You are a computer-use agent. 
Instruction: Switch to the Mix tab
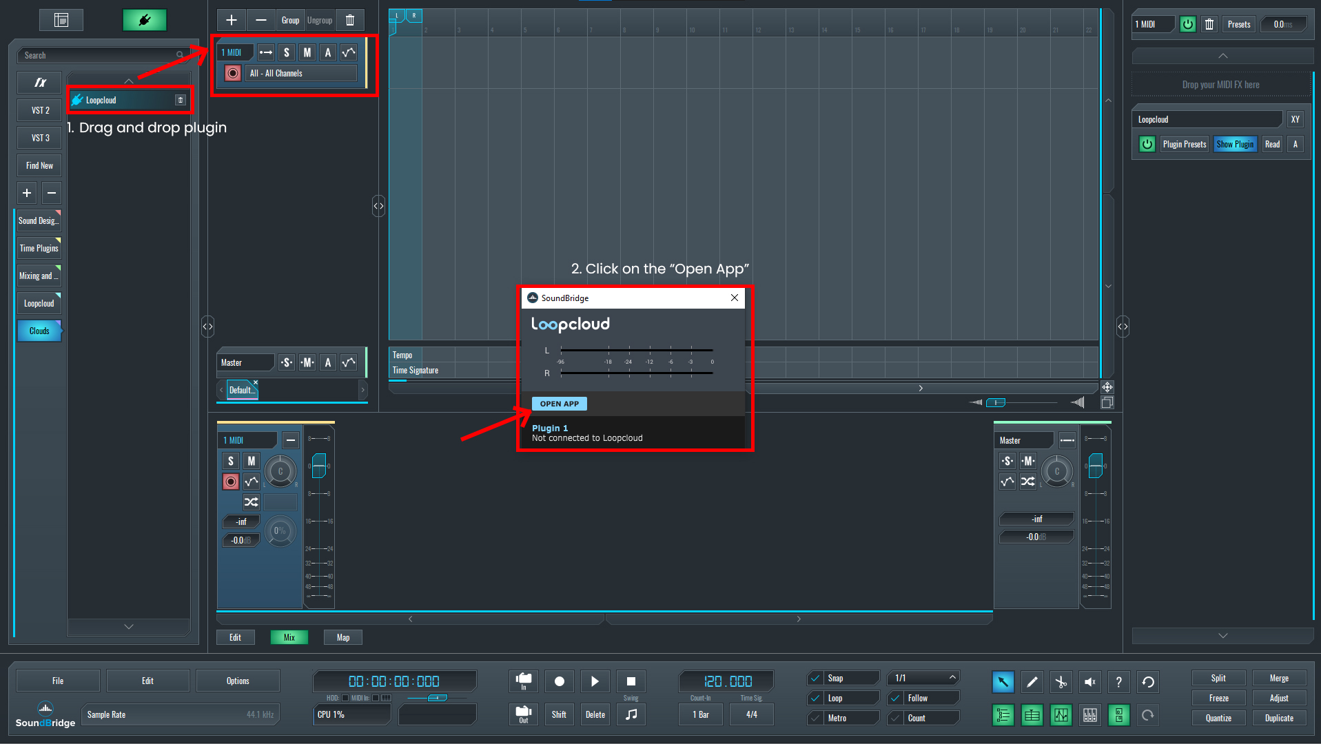289,637
